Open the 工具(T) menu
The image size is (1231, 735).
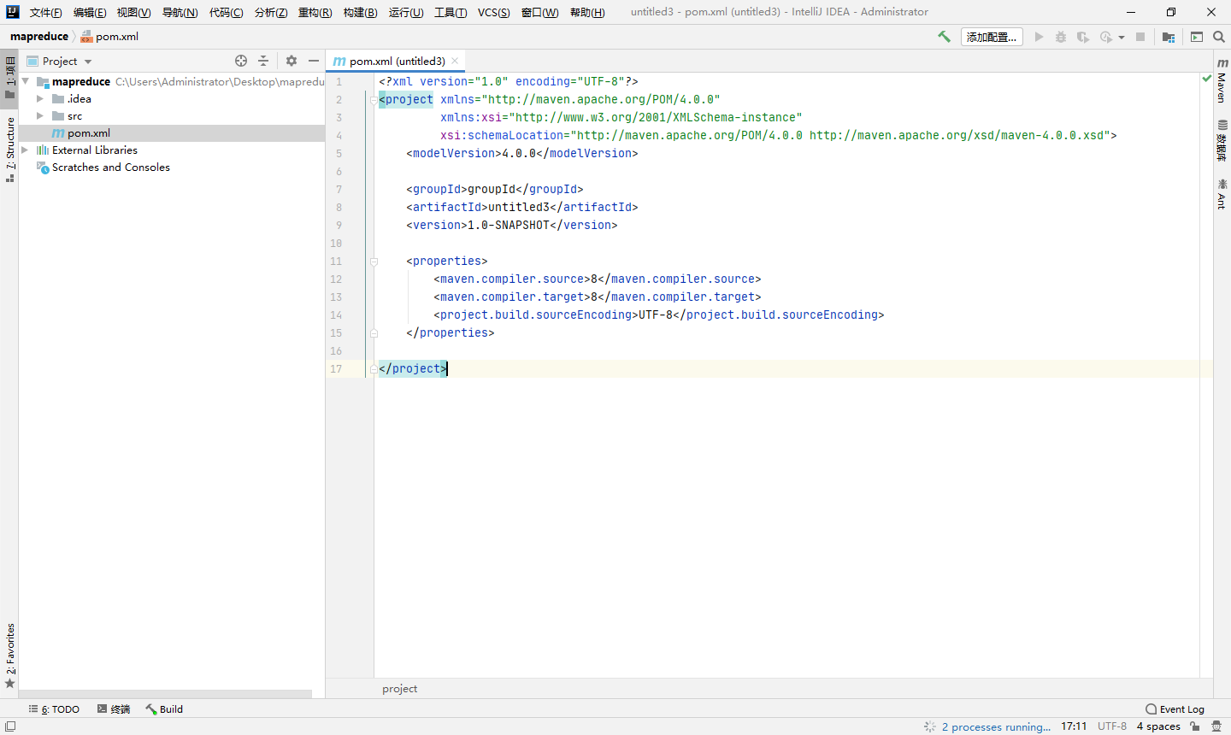450,12
